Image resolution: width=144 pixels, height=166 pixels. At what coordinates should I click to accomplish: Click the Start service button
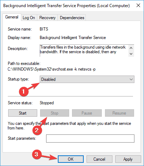(23, 113)
